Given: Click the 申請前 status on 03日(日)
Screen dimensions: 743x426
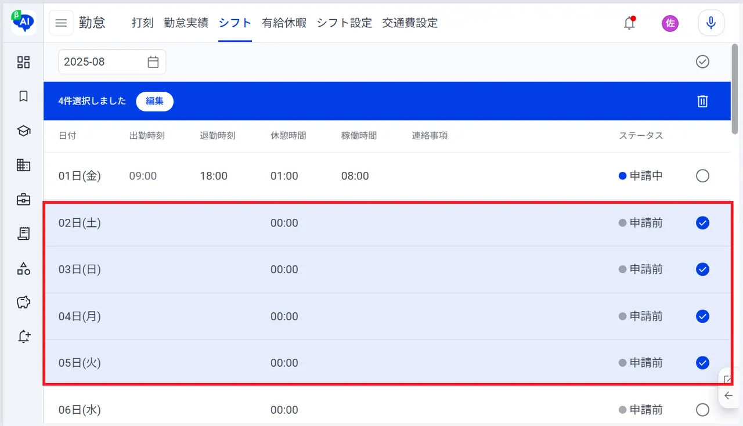Looking at the screenshot, I should [x=641, y=269].
